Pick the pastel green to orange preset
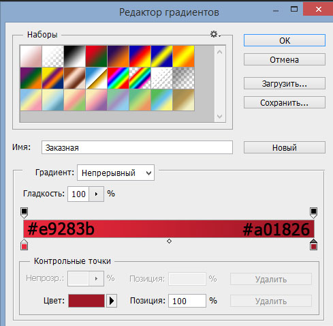333x326 pixels. coord(140,100)
